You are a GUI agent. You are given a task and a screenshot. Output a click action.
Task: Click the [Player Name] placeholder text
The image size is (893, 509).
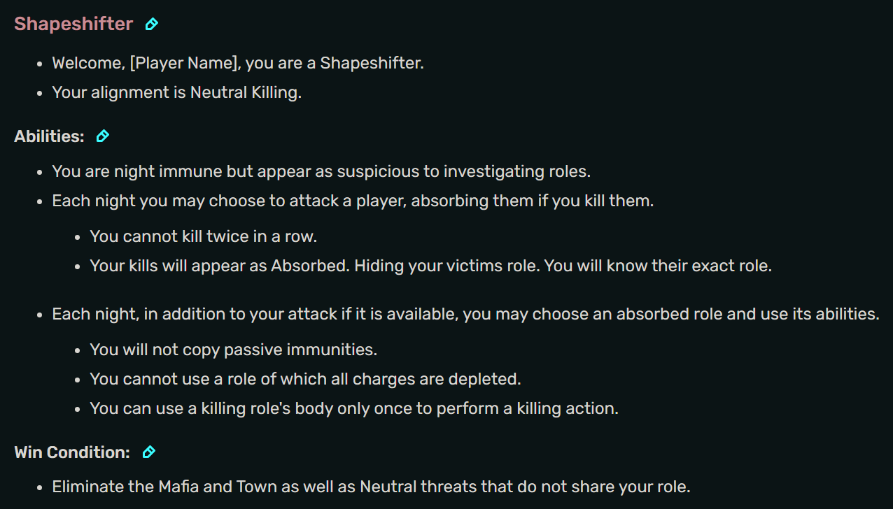(x=185, y=63)
